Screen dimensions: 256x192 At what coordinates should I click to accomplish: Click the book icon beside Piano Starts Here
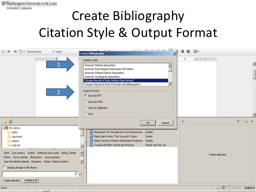point(91,136)
